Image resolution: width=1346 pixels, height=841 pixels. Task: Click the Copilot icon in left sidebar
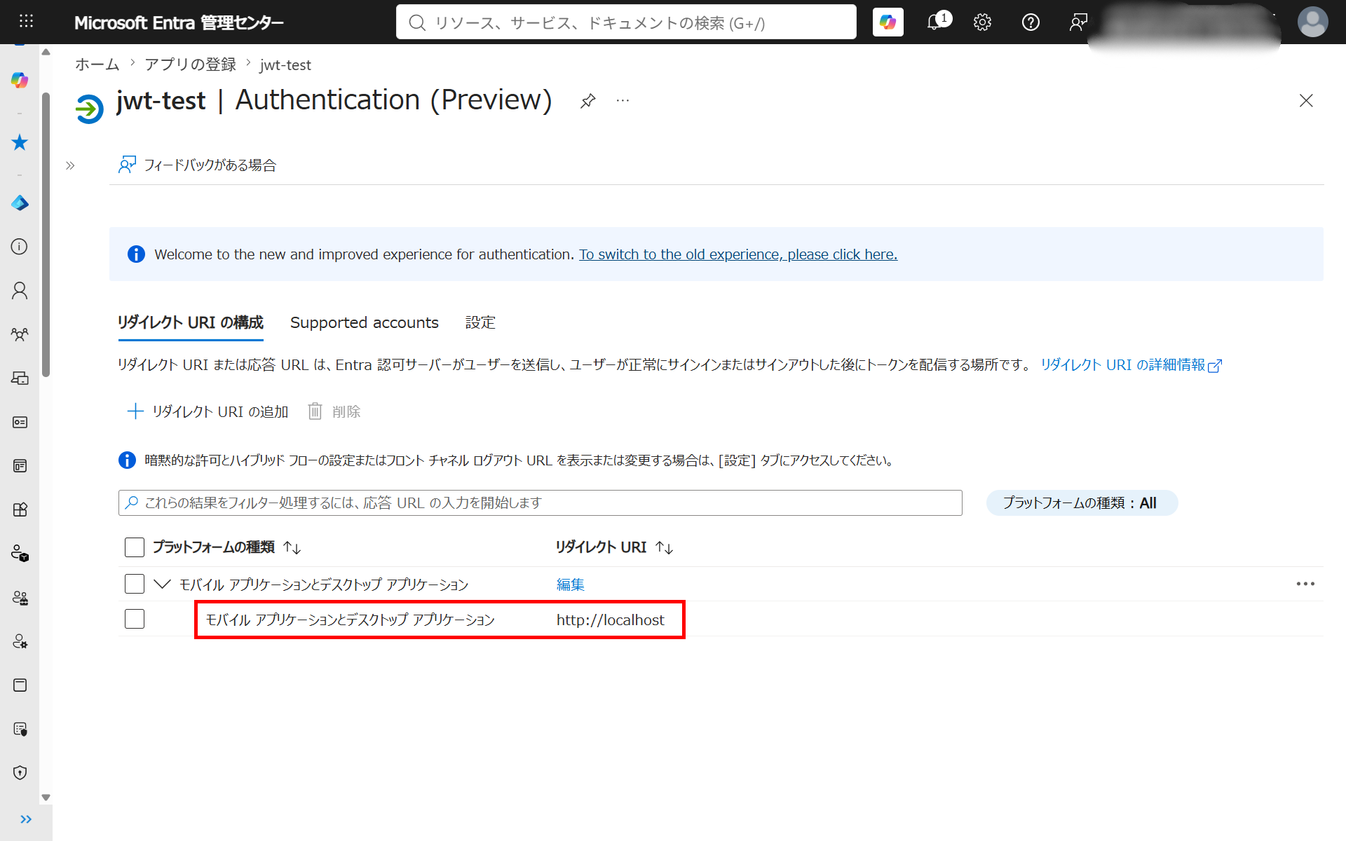pos(20,80)
